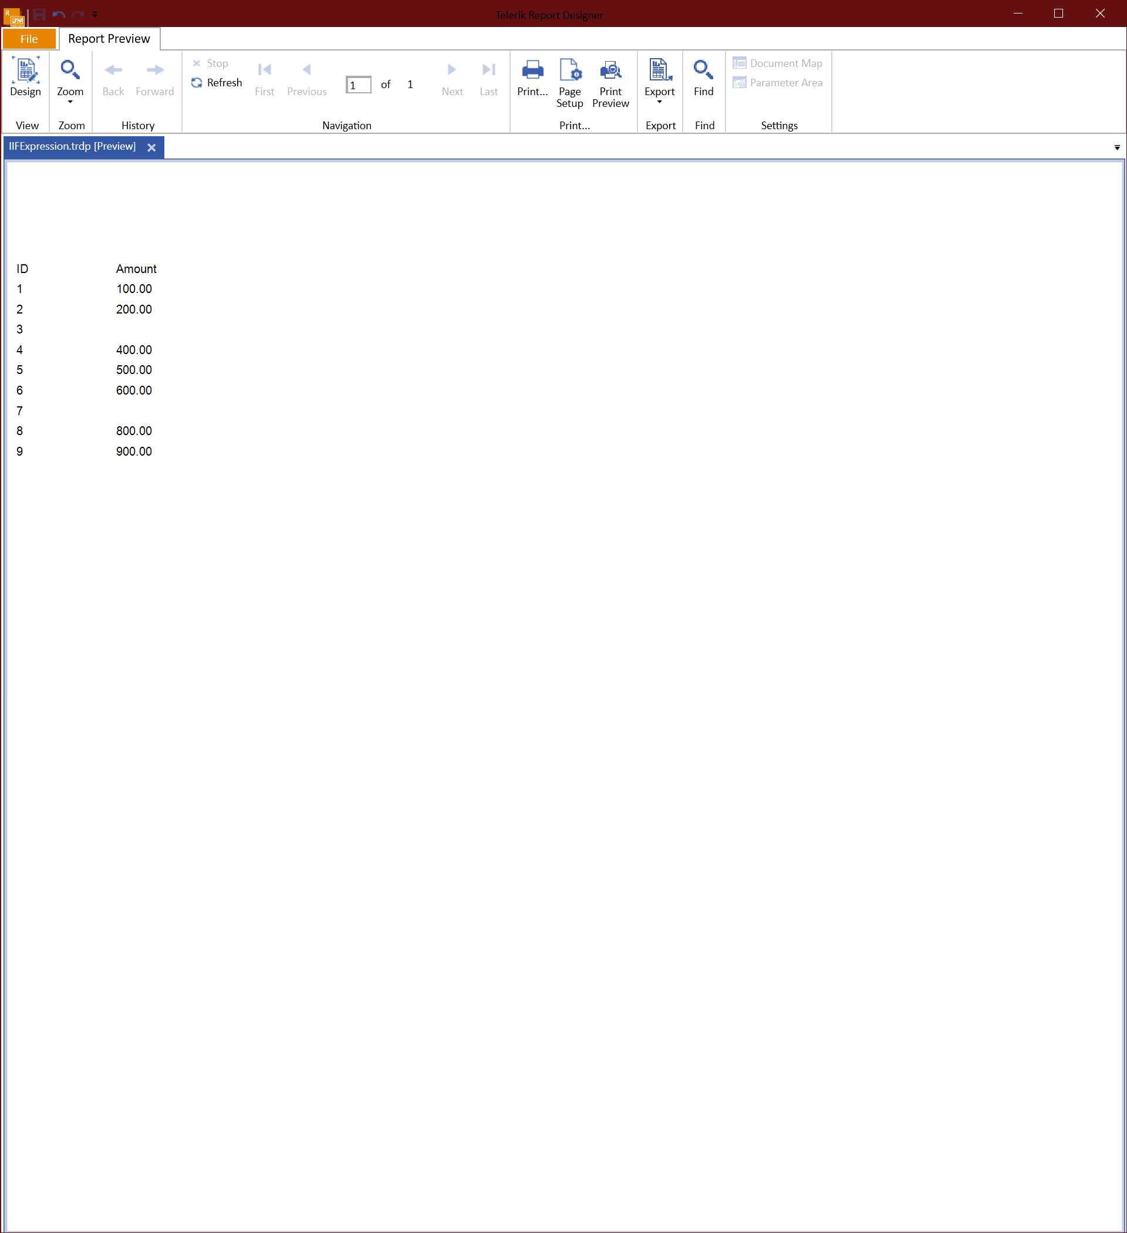Click the page number input field
The image size is (1127, 1233).
[358, 85]
